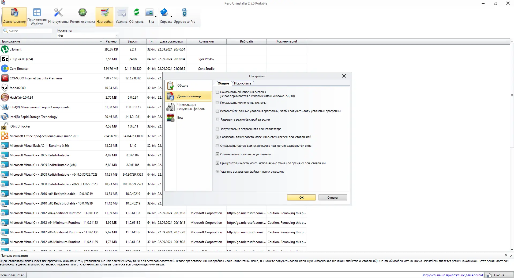Sort by the Размер column header
Viewport: 514px width, 278px height.
(x=111, y=41)
